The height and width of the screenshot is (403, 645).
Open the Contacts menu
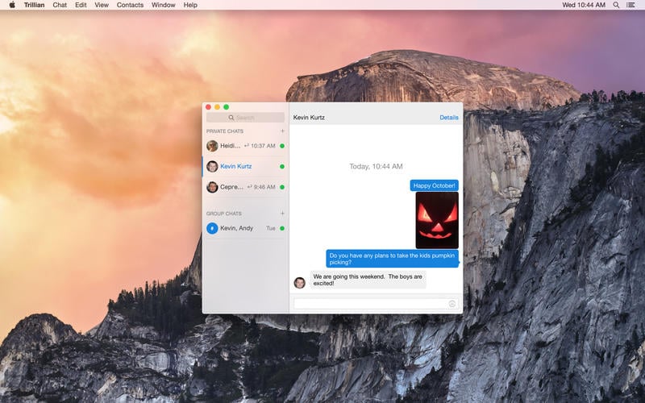(x=130, y=5)
